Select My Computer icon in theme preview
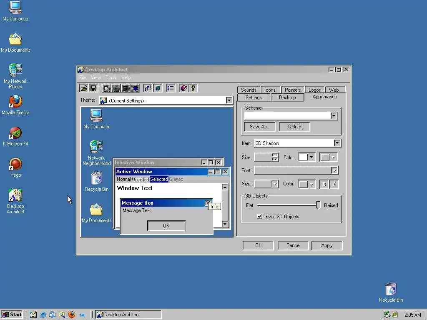The height and width of the screenshot is (320, 427). (x=96, y=119)
